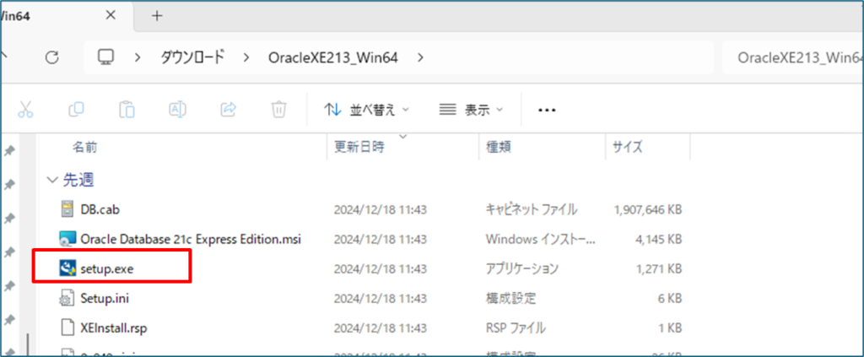The width and height of the screenshot is (864, 357).
Task: Open the 表示 view dropdown
Action: click(x=471, y=110)
